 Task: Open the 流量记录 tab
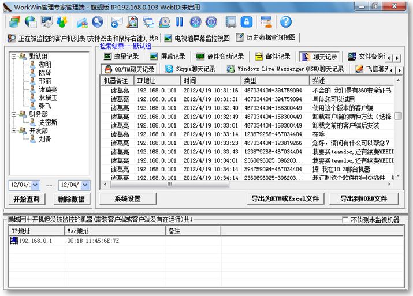(x=121, y=57)
